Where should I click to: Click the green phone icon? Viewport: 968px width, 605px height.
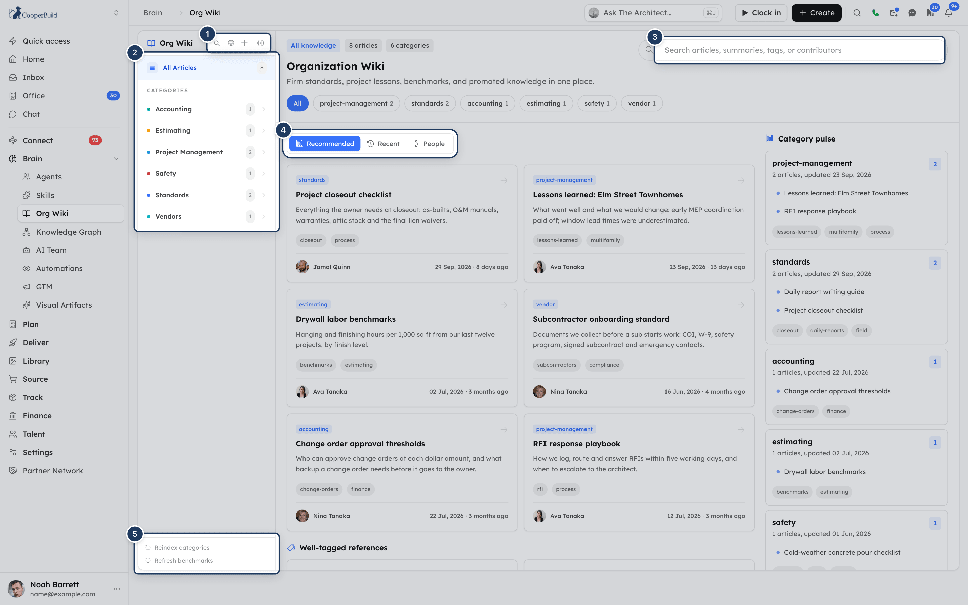click(875, 13)
